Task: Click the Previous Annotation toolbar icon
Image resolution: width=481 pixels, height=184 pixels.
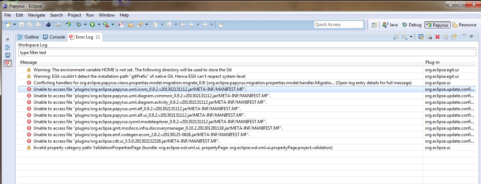Action: tap(169, 24)
